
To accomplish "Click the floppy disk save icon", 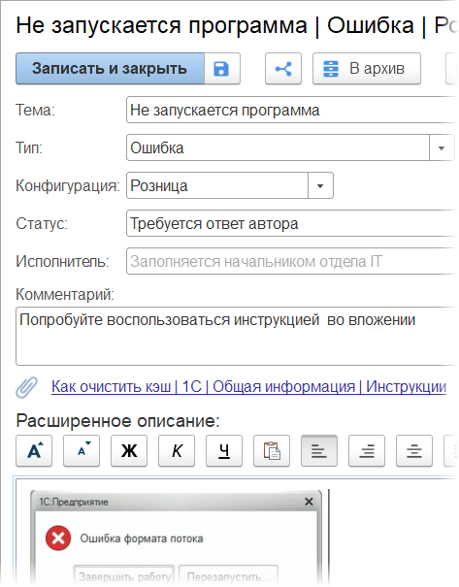I will (x=221, y=69).
